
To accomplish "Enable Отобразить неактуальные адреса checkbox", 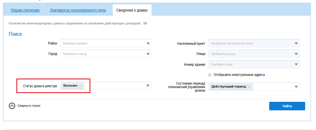I will coord(210,75).
